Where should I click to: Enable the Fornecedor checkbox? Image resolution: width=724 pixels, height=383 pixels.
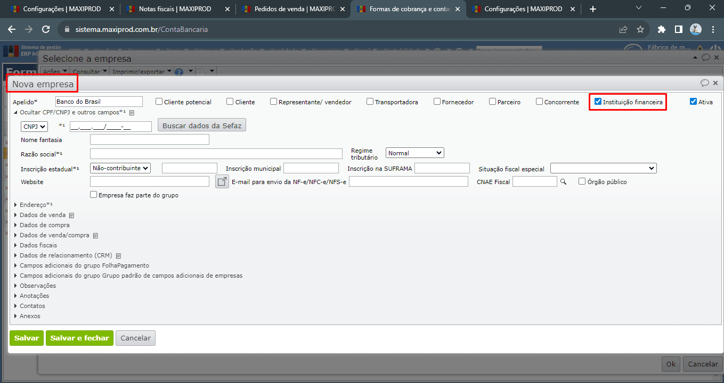pos(437,102)
